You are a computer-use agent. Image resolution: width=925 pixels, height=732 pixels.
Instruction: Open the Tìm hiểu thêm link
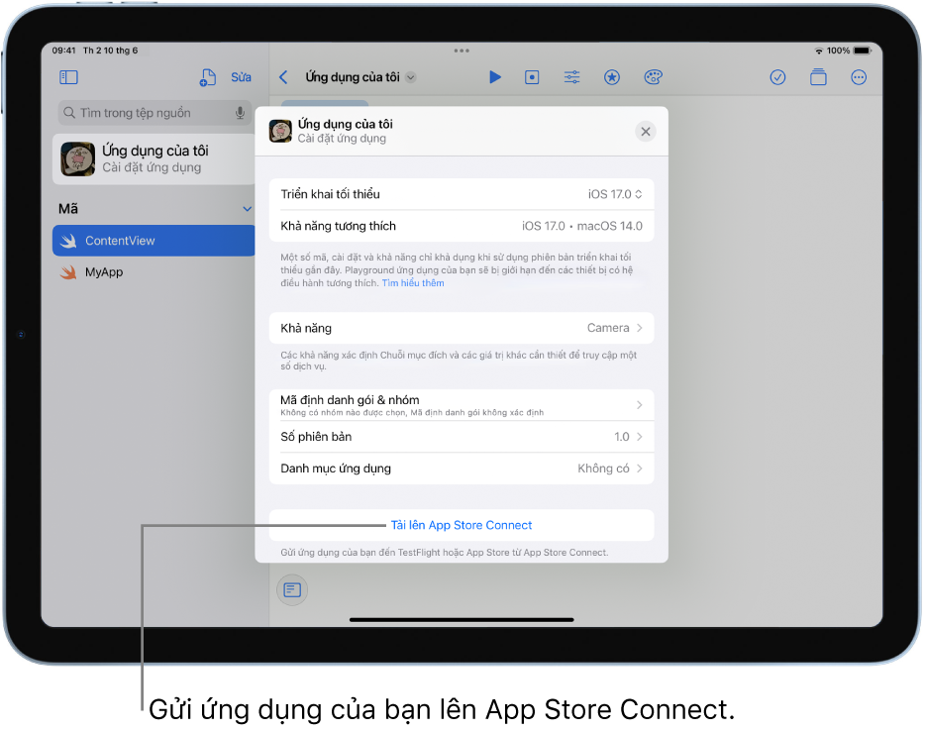pyautogui.click(x=413, y=283)
